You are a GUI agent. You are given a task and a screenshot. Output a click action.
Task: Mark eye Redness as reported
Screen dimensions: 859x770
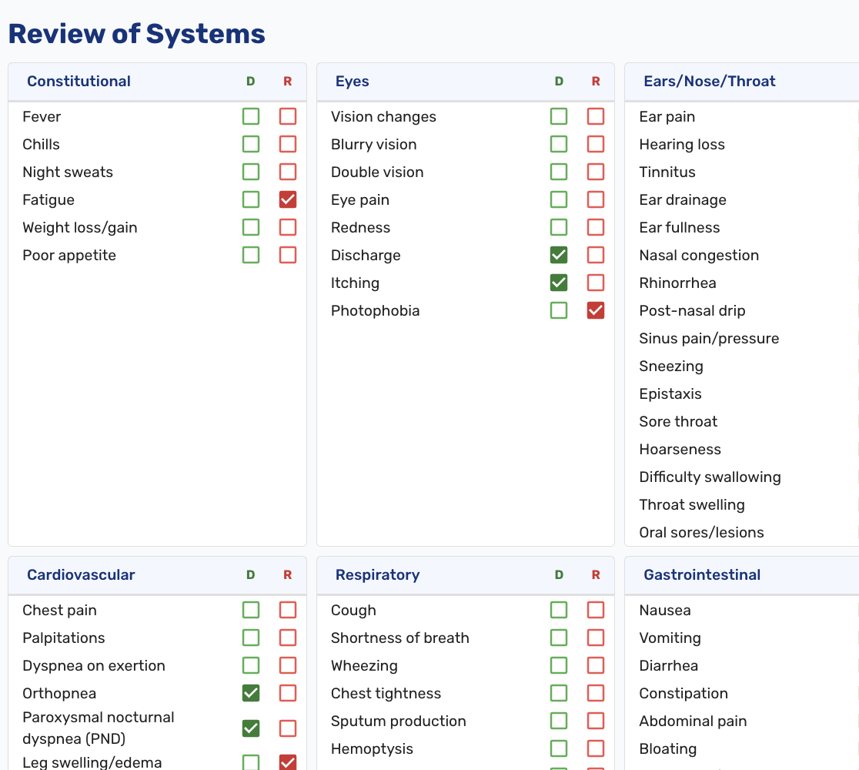[x=596, y=227]
